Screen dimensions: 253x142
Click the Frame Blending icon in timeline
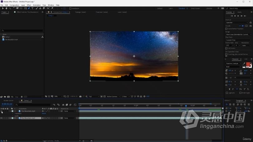pyautogui.click(x=67, y=105)
